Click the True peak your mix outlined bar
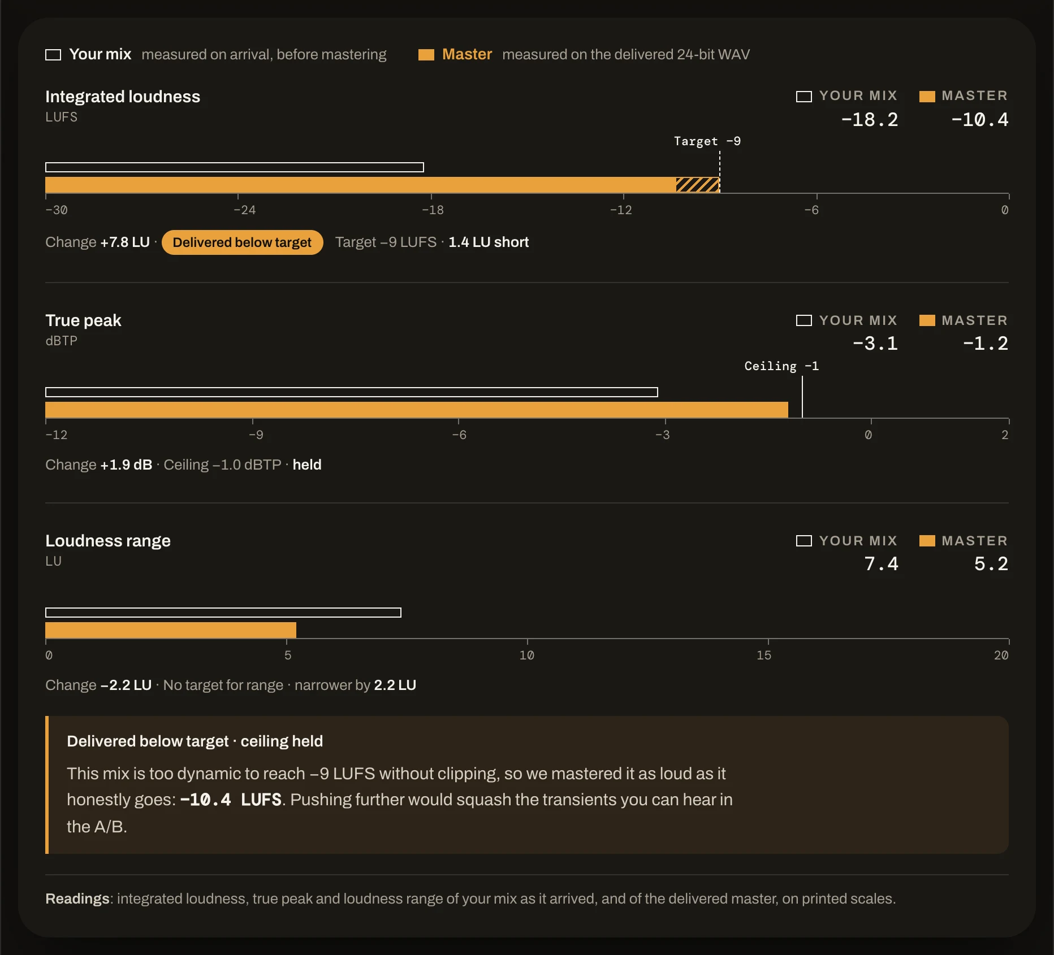 (x=352, y=392)
